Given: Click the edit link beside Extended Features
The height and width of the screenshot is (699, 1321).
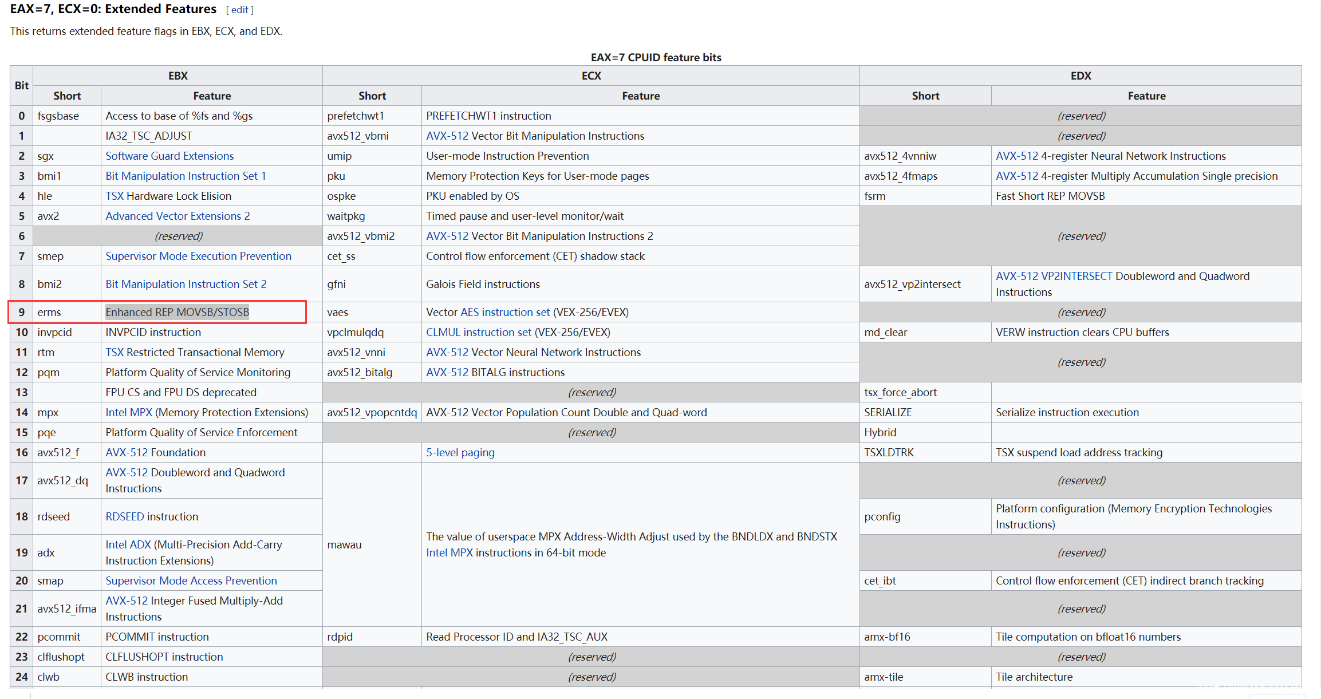Looking at the screenshot, I should (239, 10).
